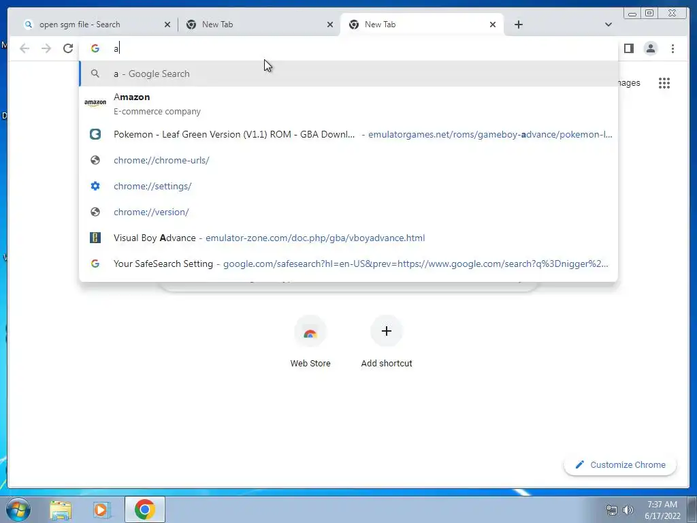Close the active New Tab
Viewport: 697px width, 523px height.
click(493, 25)
